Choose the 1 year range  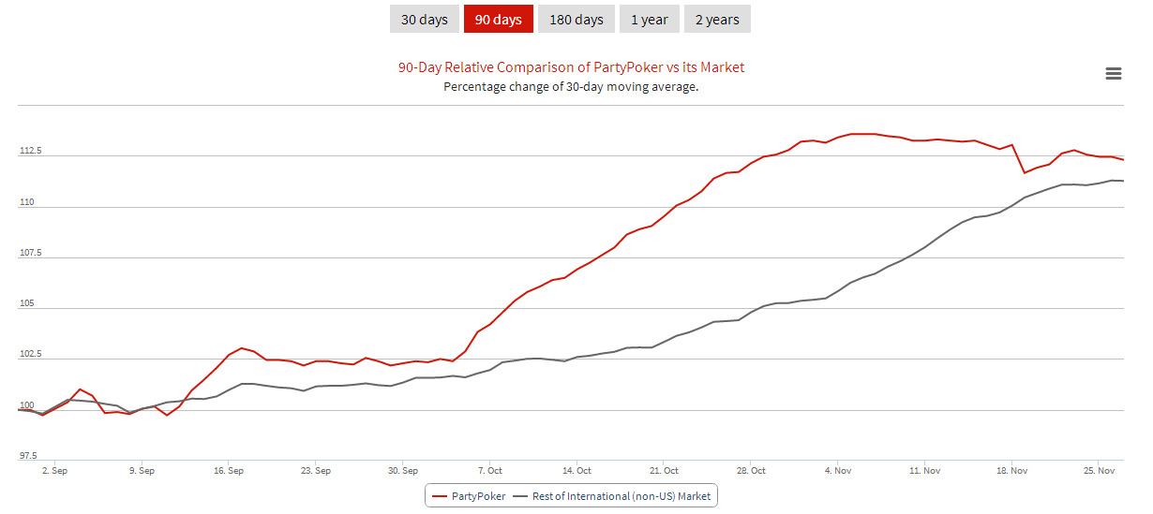[650, 19]
